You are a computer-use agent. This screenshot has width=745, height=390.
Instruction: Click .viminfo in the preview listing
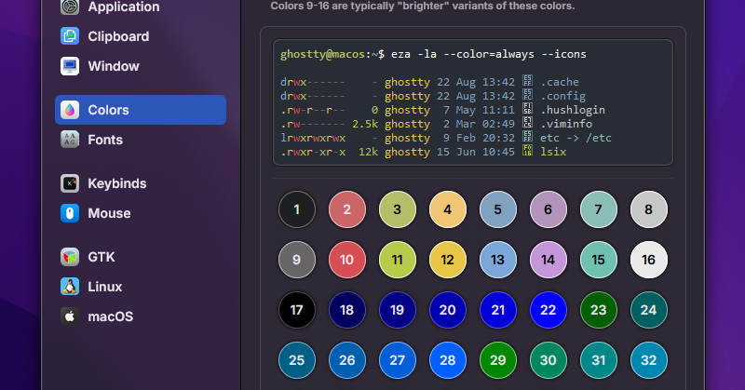(566, 124)
